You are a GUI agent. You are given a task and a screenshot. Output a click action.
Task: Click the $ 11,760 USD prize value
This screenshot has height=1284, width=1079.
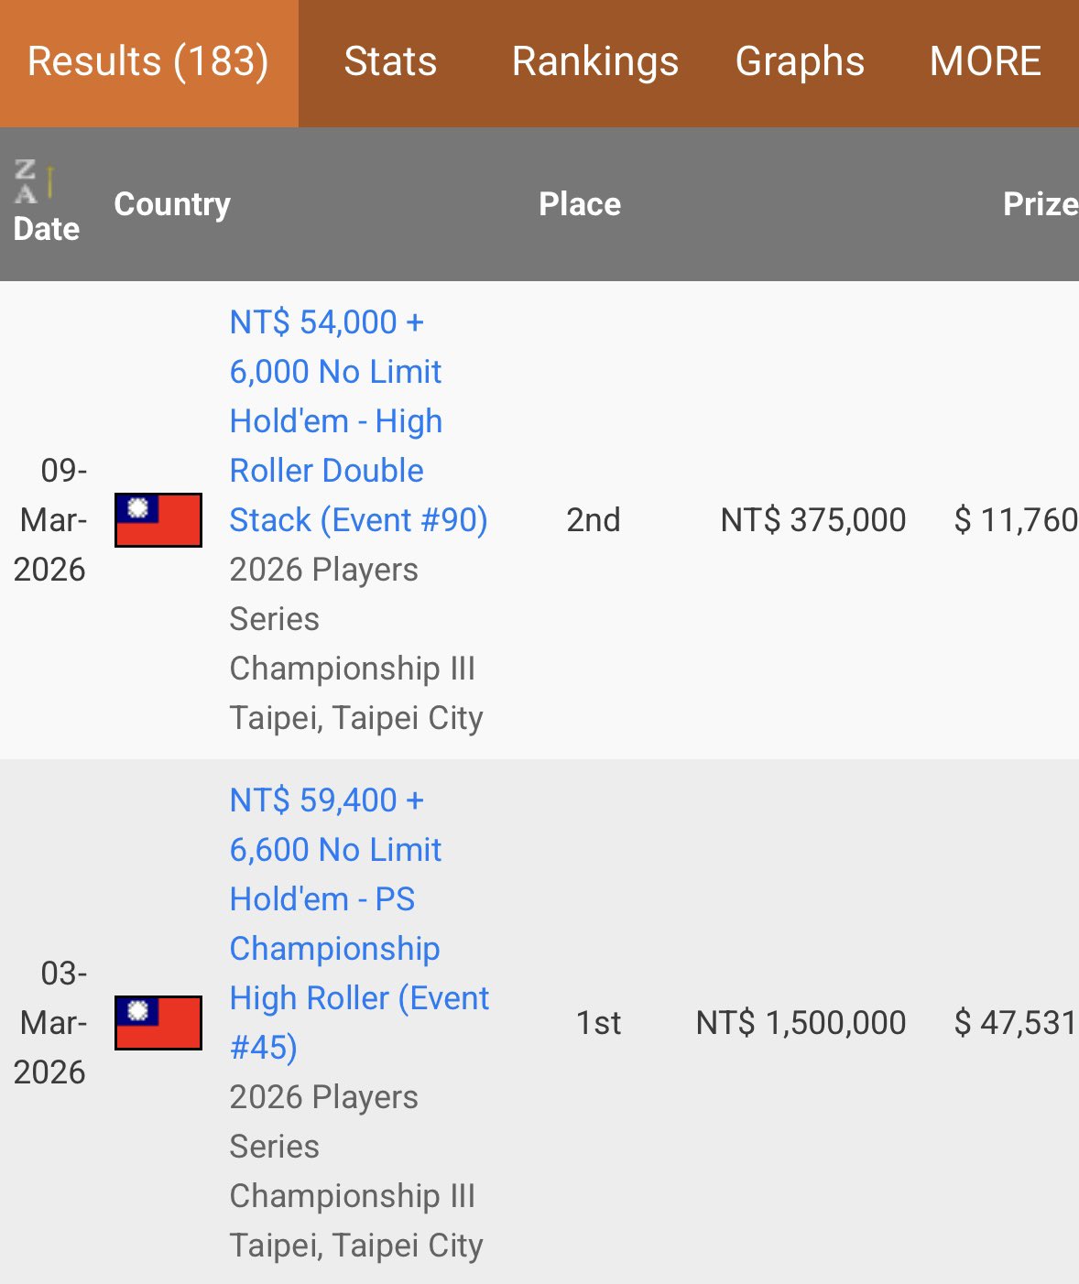(1015, 520)
